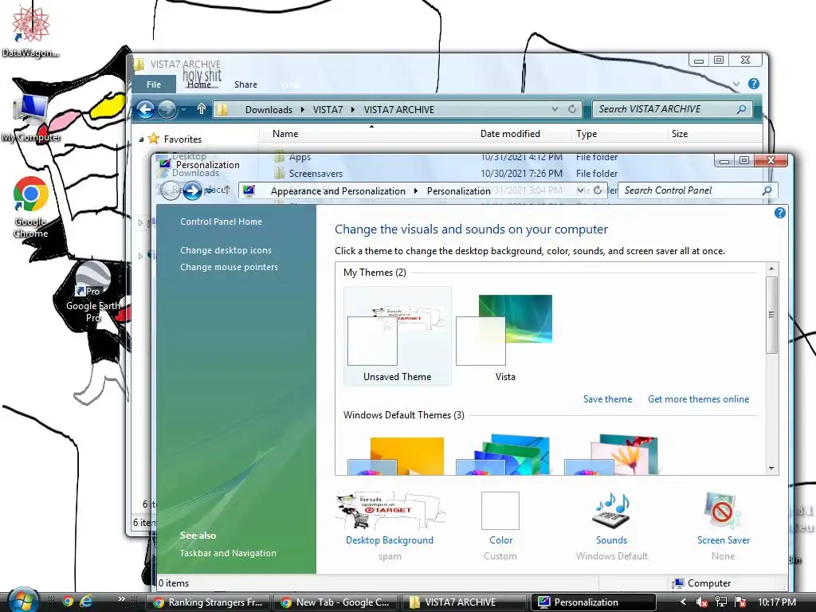816x612 pixels.
Task: Open the Share ribbon tab in Explorer
Action: pyautogui.click(x=245, y=84)
